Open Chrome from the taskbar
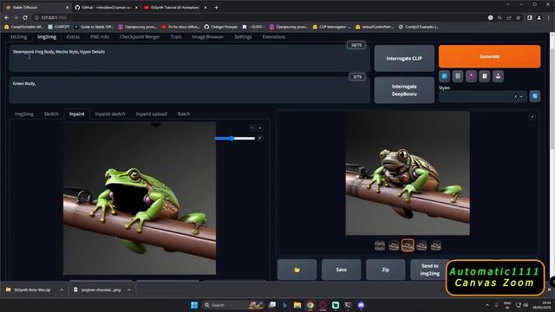Screen dimensions: 555x312 (x=310, y=305)
